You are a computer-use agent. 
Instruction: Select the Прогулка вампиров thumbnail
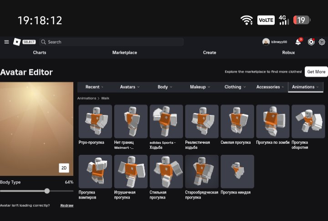click(x=95, y=172)
